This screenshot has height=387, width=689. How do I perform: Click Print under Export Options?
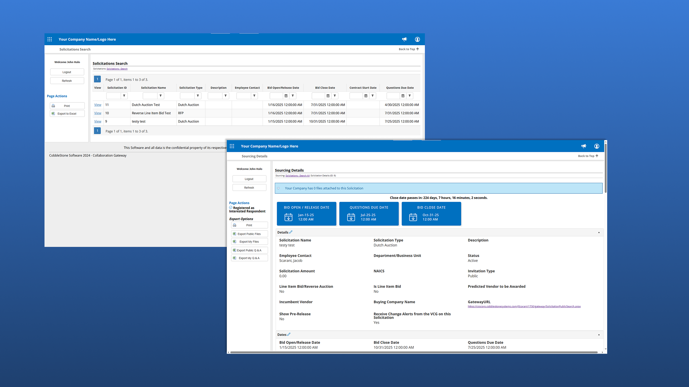(249, 225)
